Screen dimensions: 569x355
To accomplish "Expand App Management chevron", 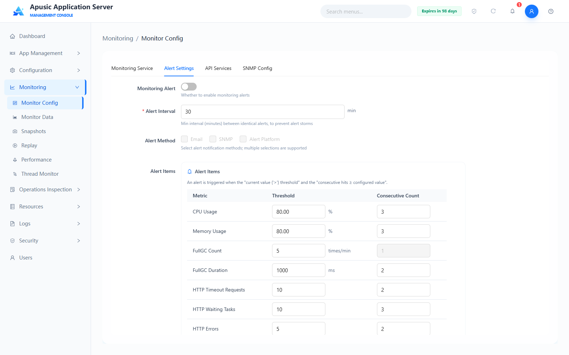I will (x=79, y=53).
